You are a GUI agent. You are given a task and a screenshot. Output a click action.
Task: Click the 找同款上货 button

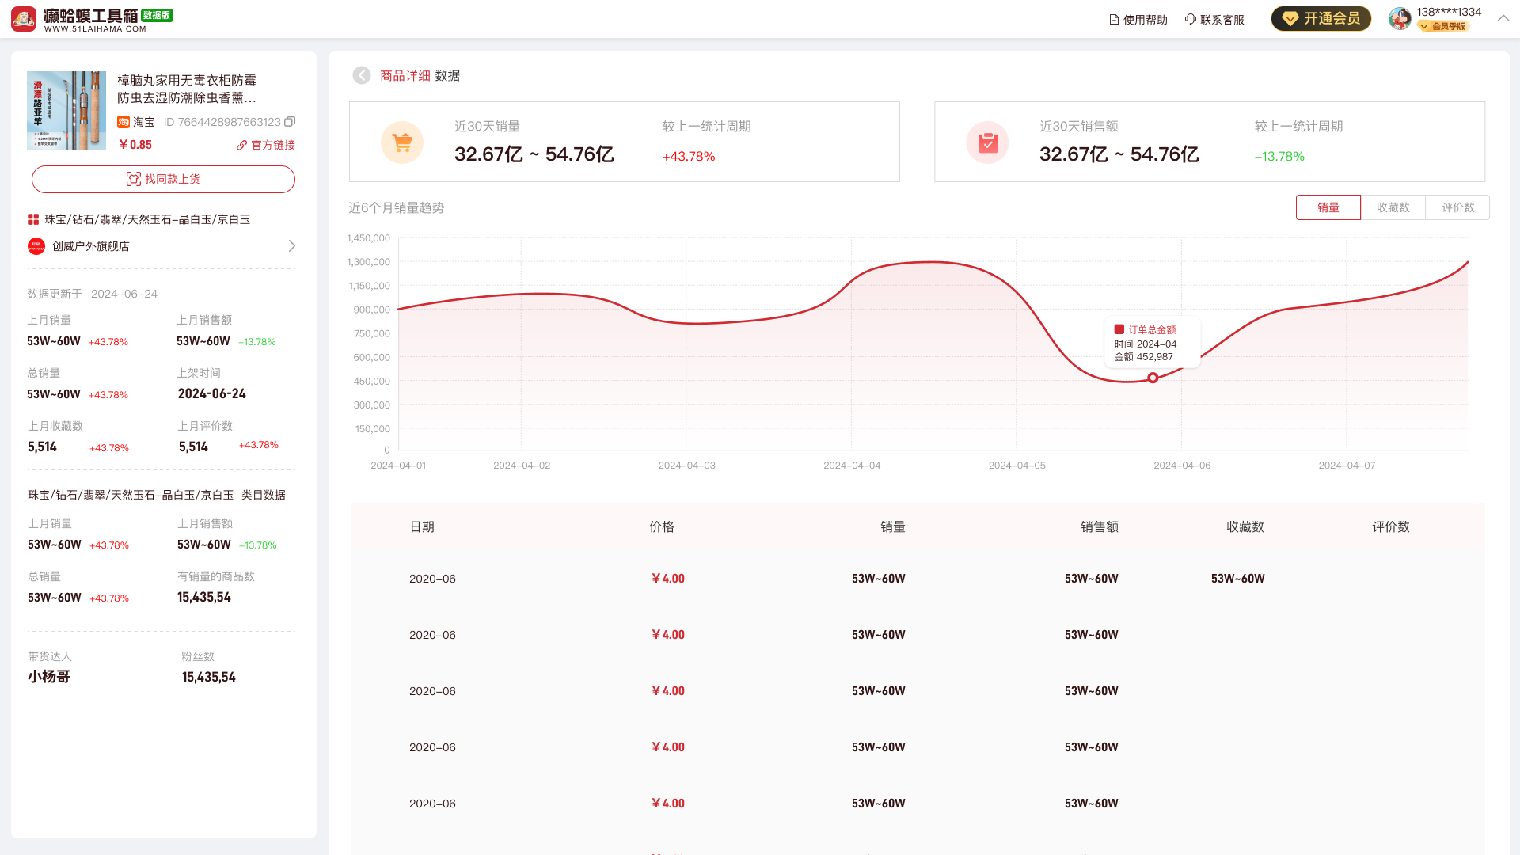click(x=163, y=179)
